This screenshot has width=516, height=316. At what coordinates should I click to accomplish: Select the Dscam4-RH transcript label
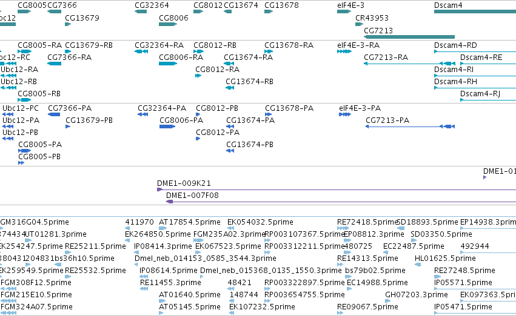pyautogui.click(x=455, y=82)
